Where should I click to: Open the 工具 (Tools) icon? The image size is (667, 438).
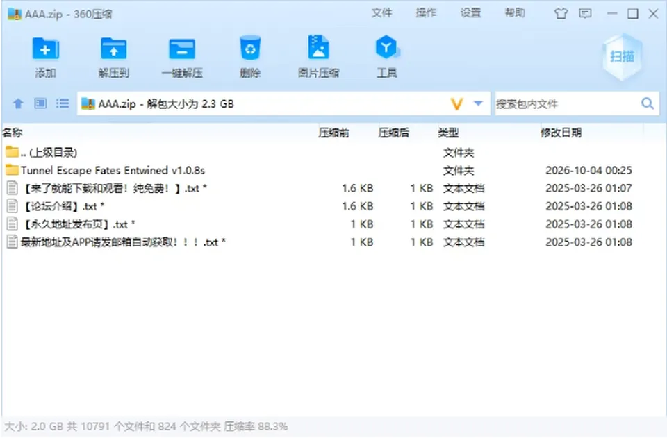click(x=386, y=47)
